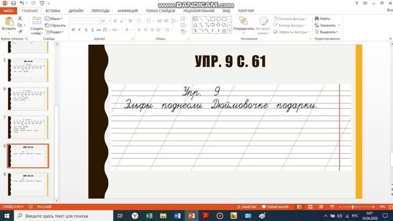This screenshot has width=393, height=221.
Task: Click the Cut scissors icon
Action: click(20, 18)
